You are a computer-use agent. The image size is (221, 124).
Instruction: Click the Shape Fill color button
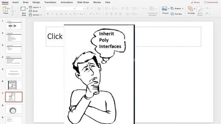click(x=207, y=8)
